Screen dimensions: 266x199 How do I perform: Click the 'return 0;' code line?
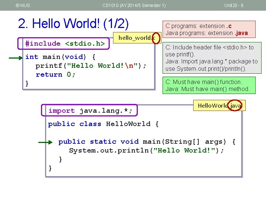55,74
